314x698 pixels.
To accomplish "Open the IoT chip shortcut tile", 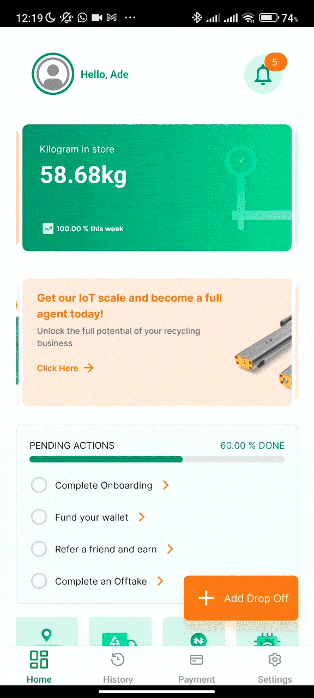I will click(267, 631).
